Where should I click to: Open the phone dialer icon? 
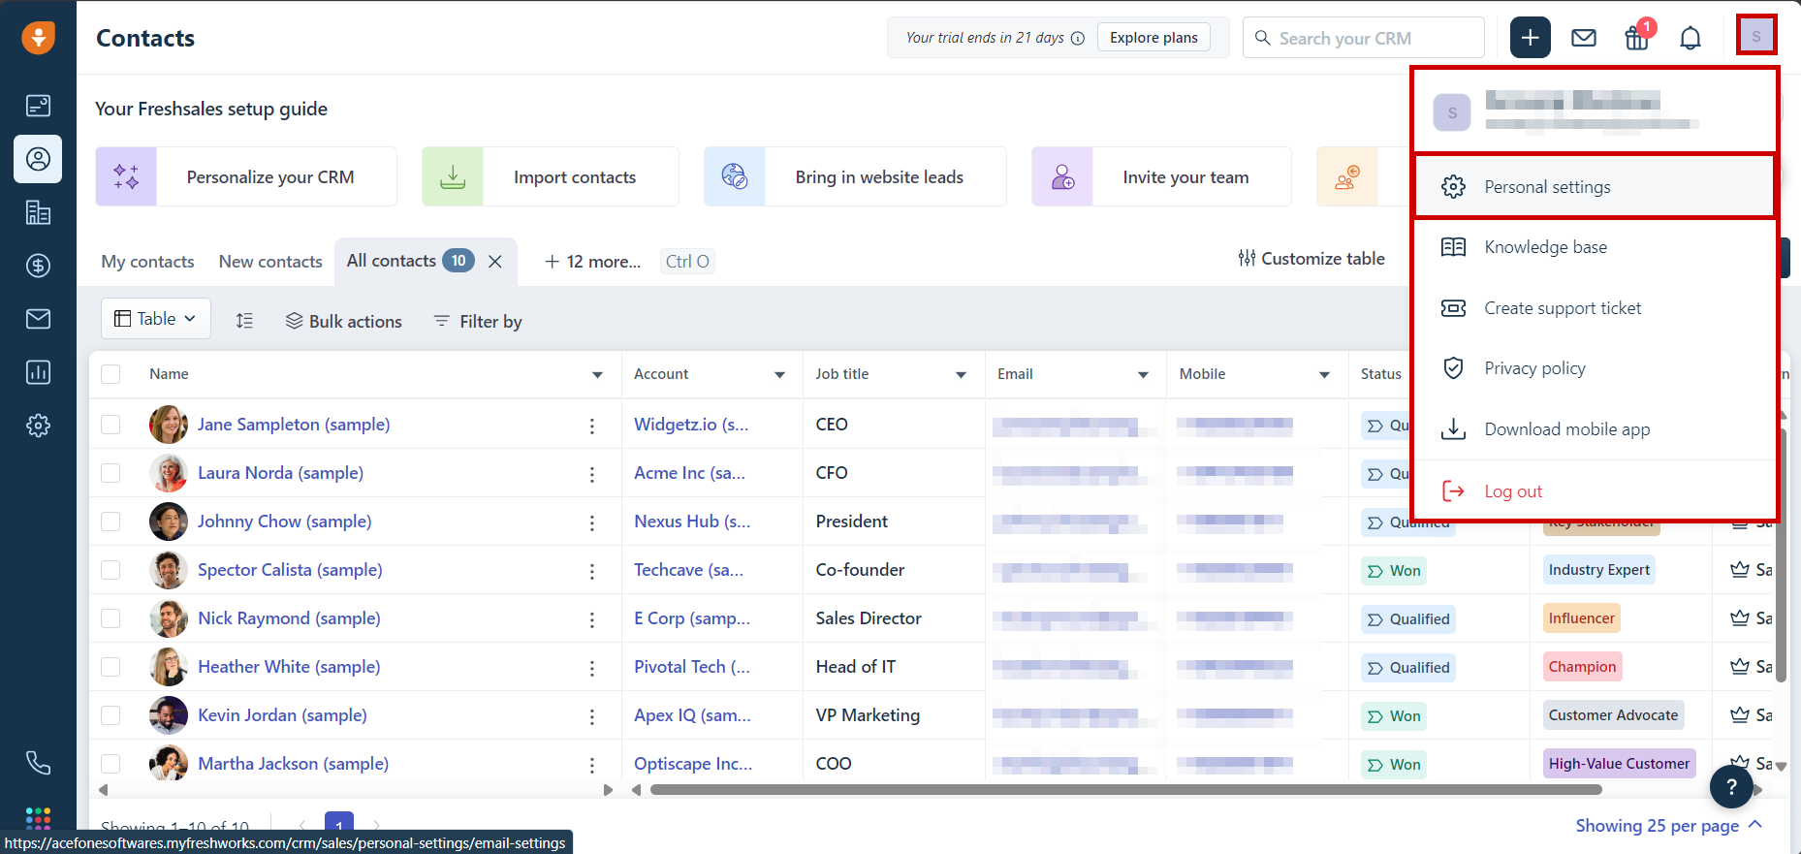38,763
